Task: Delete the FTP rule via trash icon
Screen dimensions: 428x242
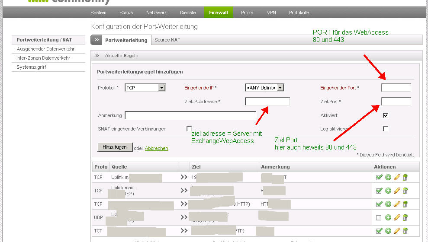Action: pos(405,231)
